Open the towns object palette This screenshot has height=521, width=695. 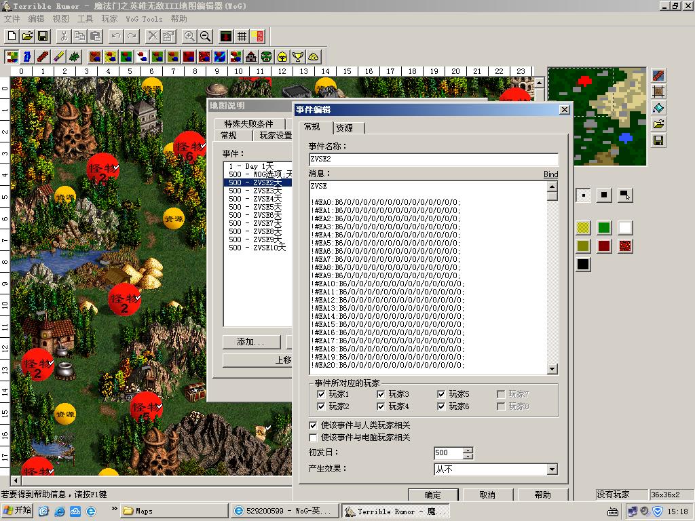[251, 57]
